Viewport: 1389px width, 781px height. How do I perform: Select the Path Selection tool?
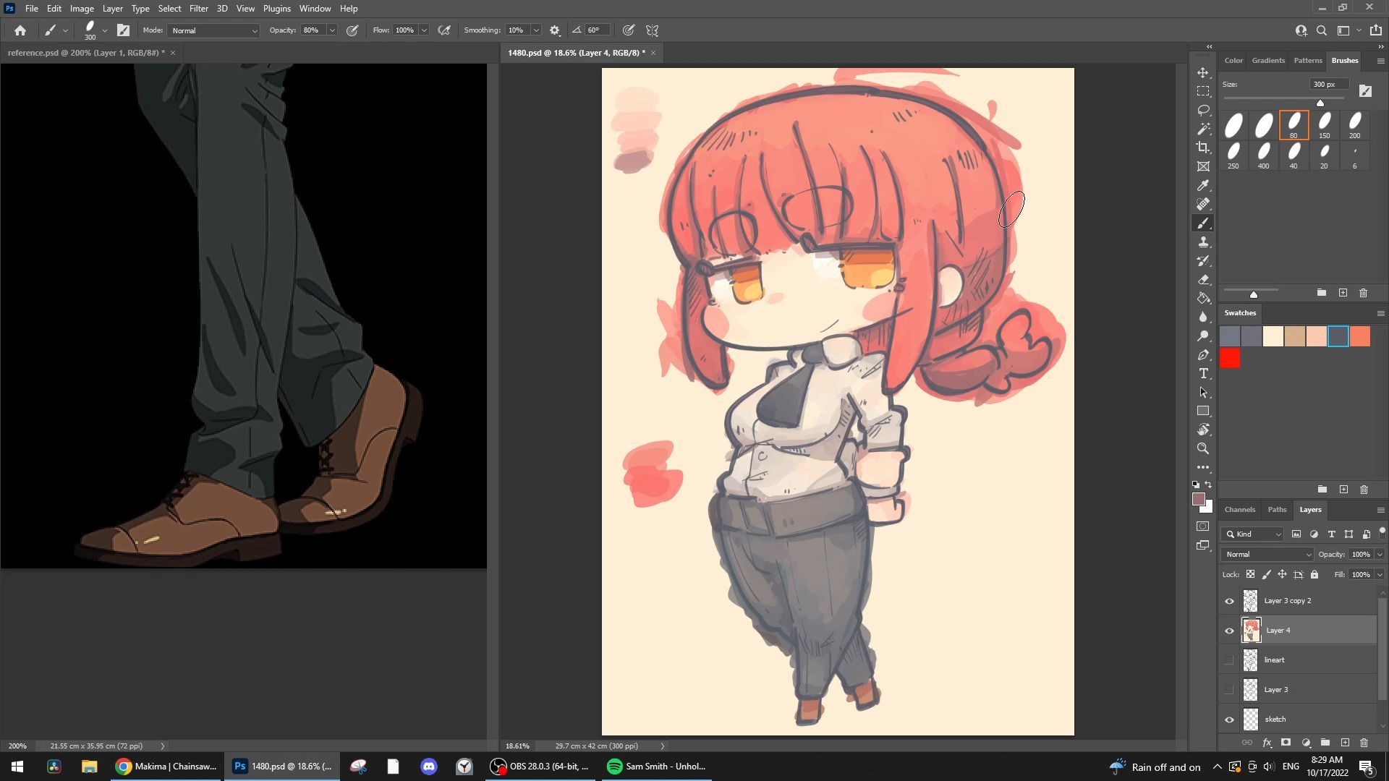click(1203, 392)
